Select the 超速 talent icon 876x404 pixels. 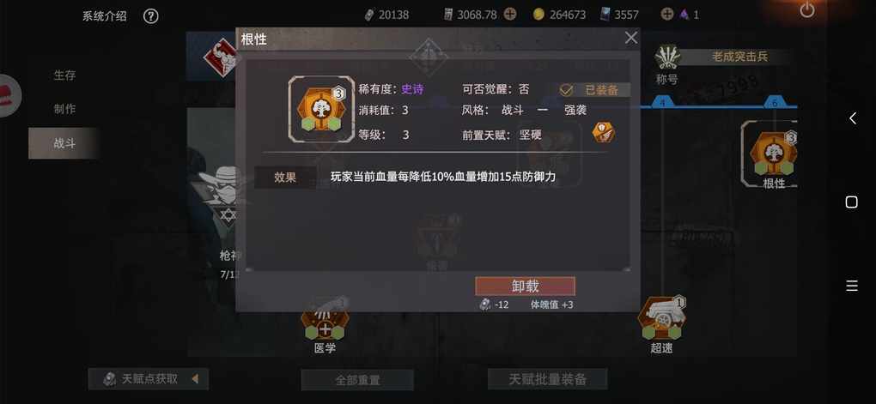[x=662, y=320]
